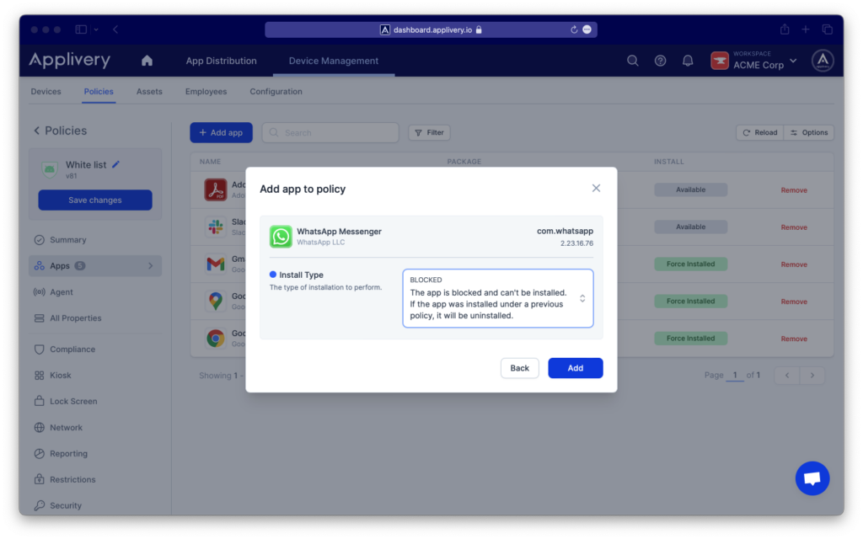
Task: Click the Applivery home icon
Action: 147,61
